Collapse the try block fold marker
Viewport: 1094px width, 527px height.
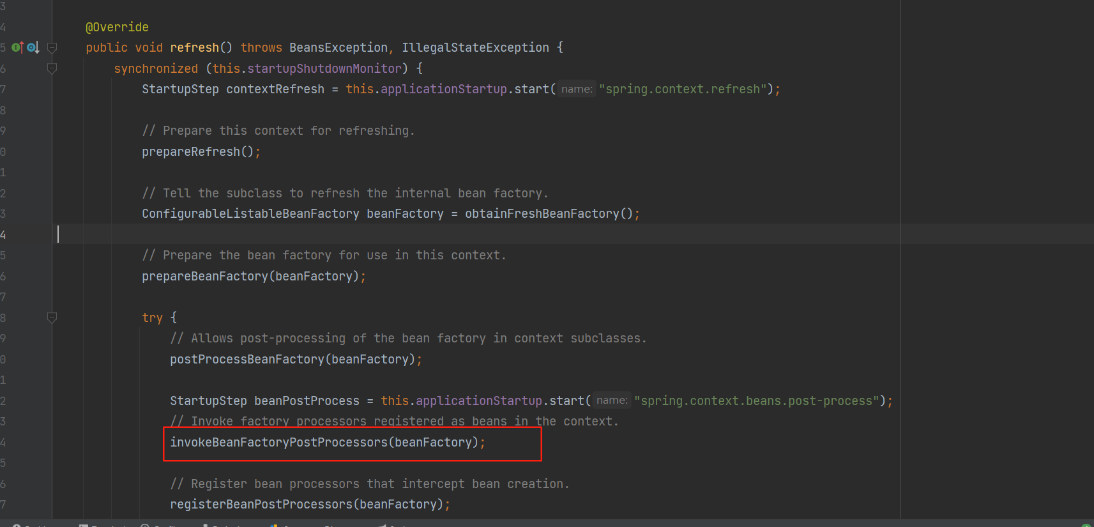click(52, 317)
